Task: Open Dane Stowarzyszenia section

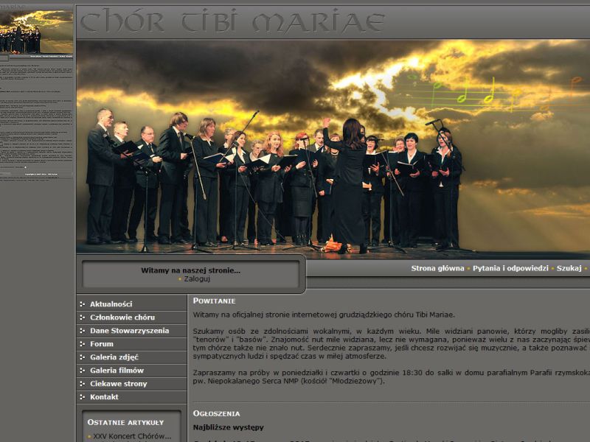Action: (129, 331)
